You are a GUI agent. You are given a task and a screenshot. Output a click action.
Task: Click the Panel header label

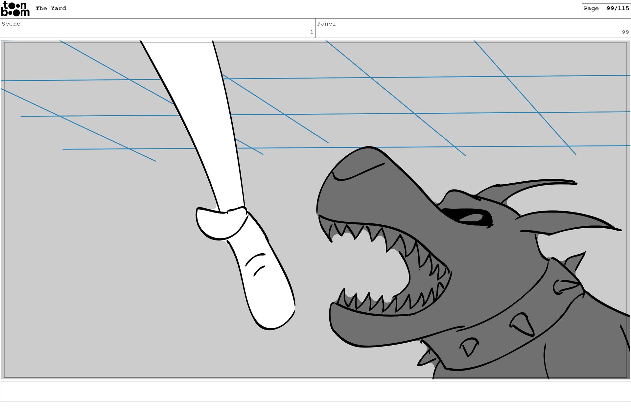coord(326,24)
